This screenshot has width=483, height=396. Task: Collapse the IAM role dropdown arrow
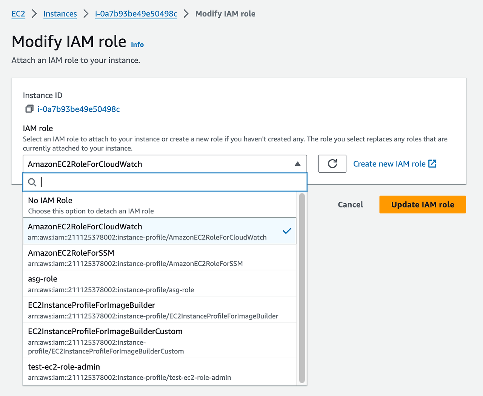click(297, 164)
